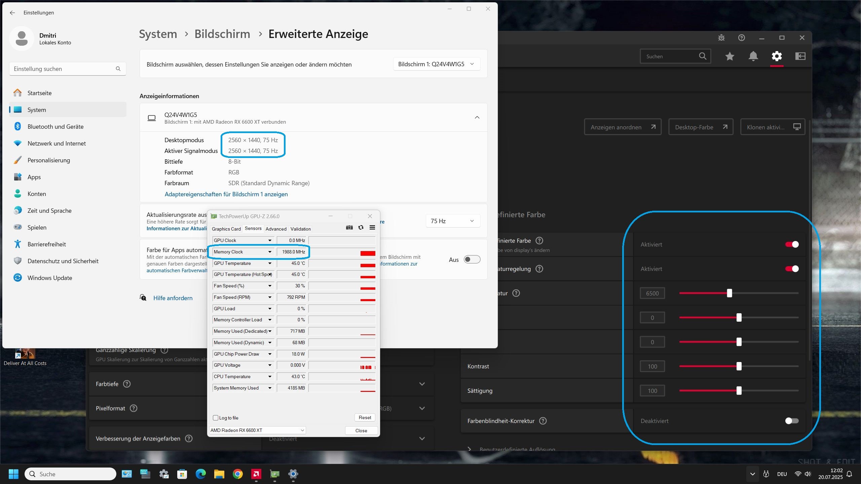Viewport: 861px width, 484px height.
Task: Open the AMD help question mark icon
Action: 742,38
